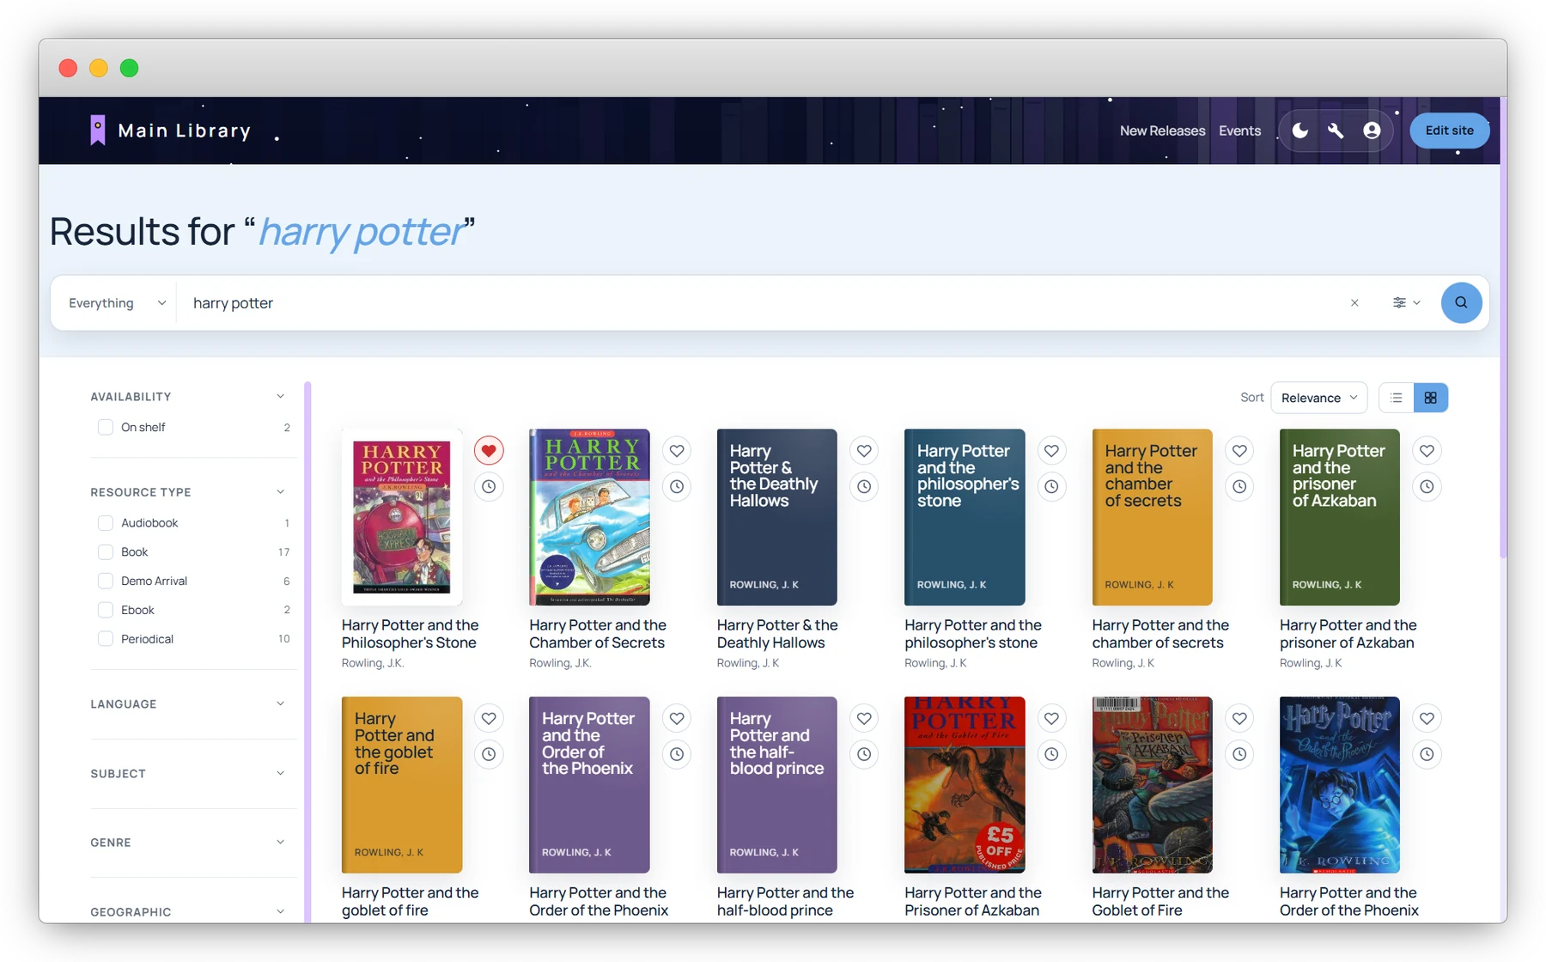Image resolution: width=1546 pixels, height=962 pixels.
Task: Toggle dark mode moon icon
Action: coord(1300,131)
